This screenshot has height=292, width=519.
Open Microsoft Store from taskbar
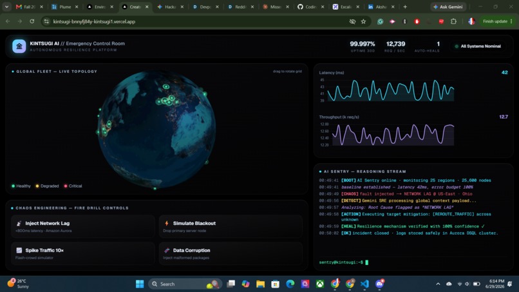pyautogui.click(x=276, y=284)
